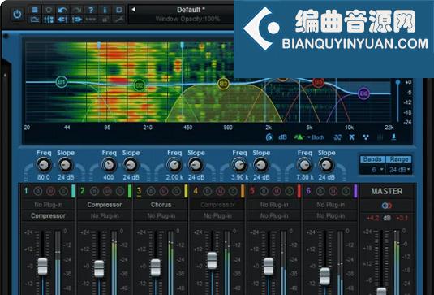Click the redo arrow icon
The width and height of the screenshot is (434, 295).
77,10
